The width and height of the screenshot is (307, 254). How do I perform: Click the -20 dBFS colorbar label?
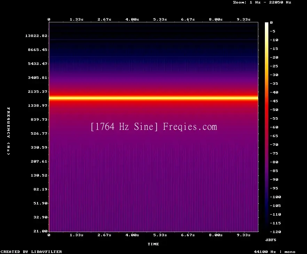click(274, 57)
